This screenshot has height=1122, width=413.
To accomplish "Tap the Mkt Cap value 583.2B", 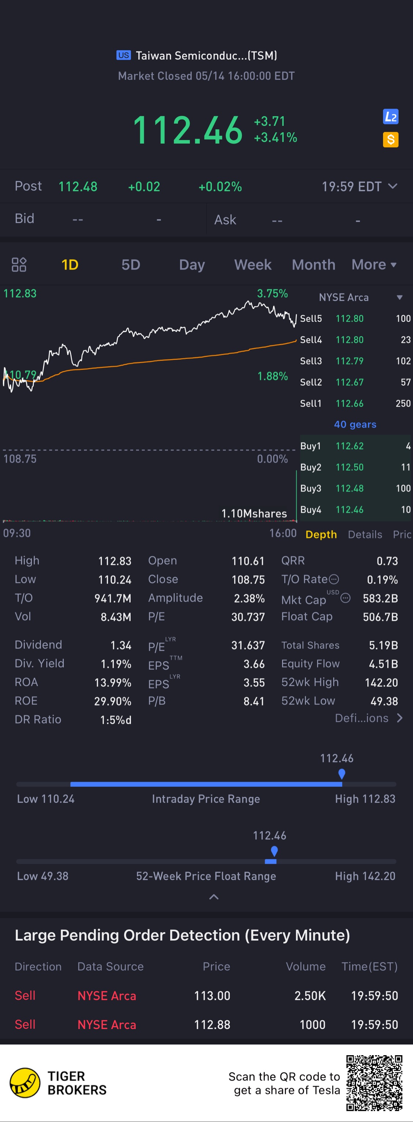I will point(380,598).
